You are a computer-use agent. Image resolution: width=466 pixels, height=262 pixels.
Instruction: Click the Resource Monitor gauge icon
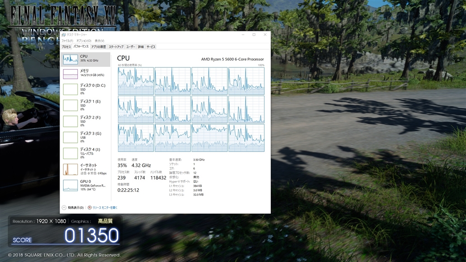[90, 207]
